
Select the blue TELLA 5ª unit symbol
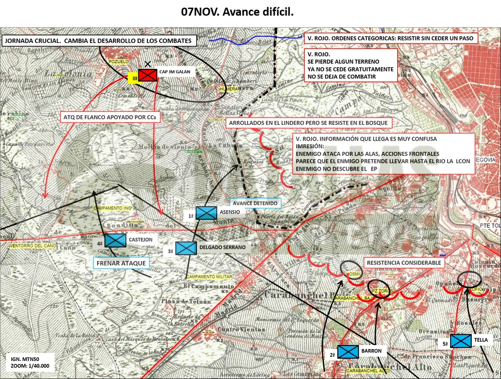coord(461,341)
